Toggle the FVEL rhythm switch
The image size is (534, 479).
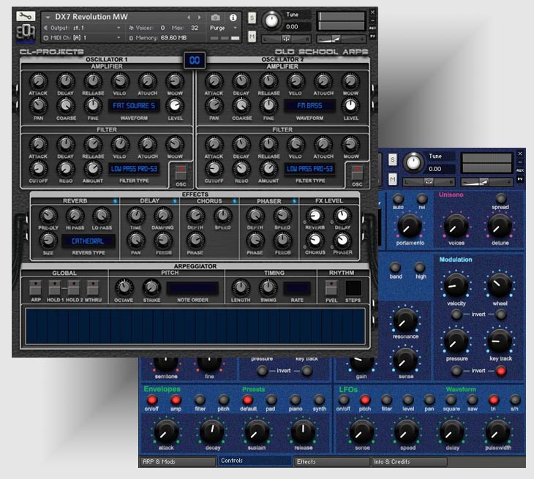coord(331,286)
